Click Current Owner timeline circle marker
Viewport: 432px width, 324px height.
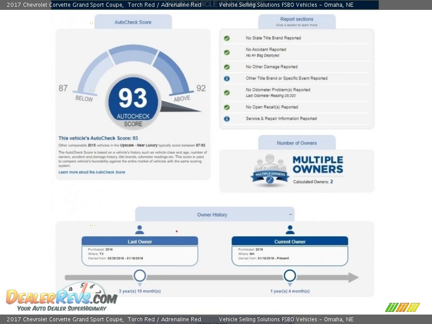click(290, 275)
